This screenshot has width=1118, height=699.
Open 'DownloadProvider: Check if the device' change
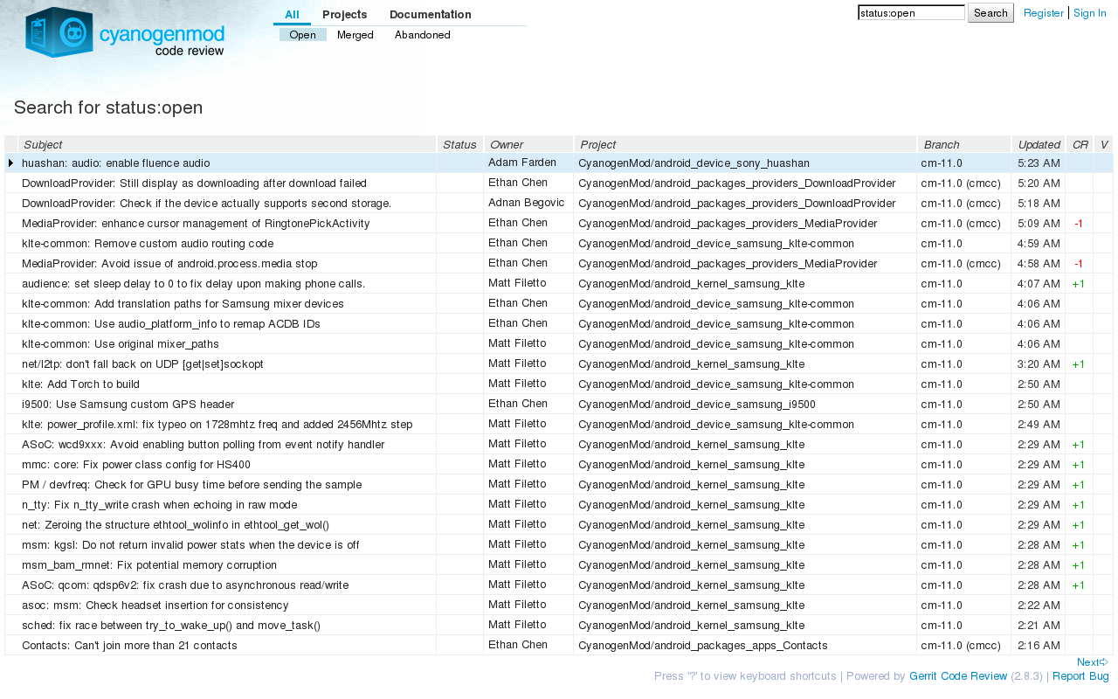click(206, 204)
